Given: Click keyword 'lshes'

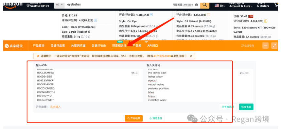Looking at the screenshot, I should point(151,92).
